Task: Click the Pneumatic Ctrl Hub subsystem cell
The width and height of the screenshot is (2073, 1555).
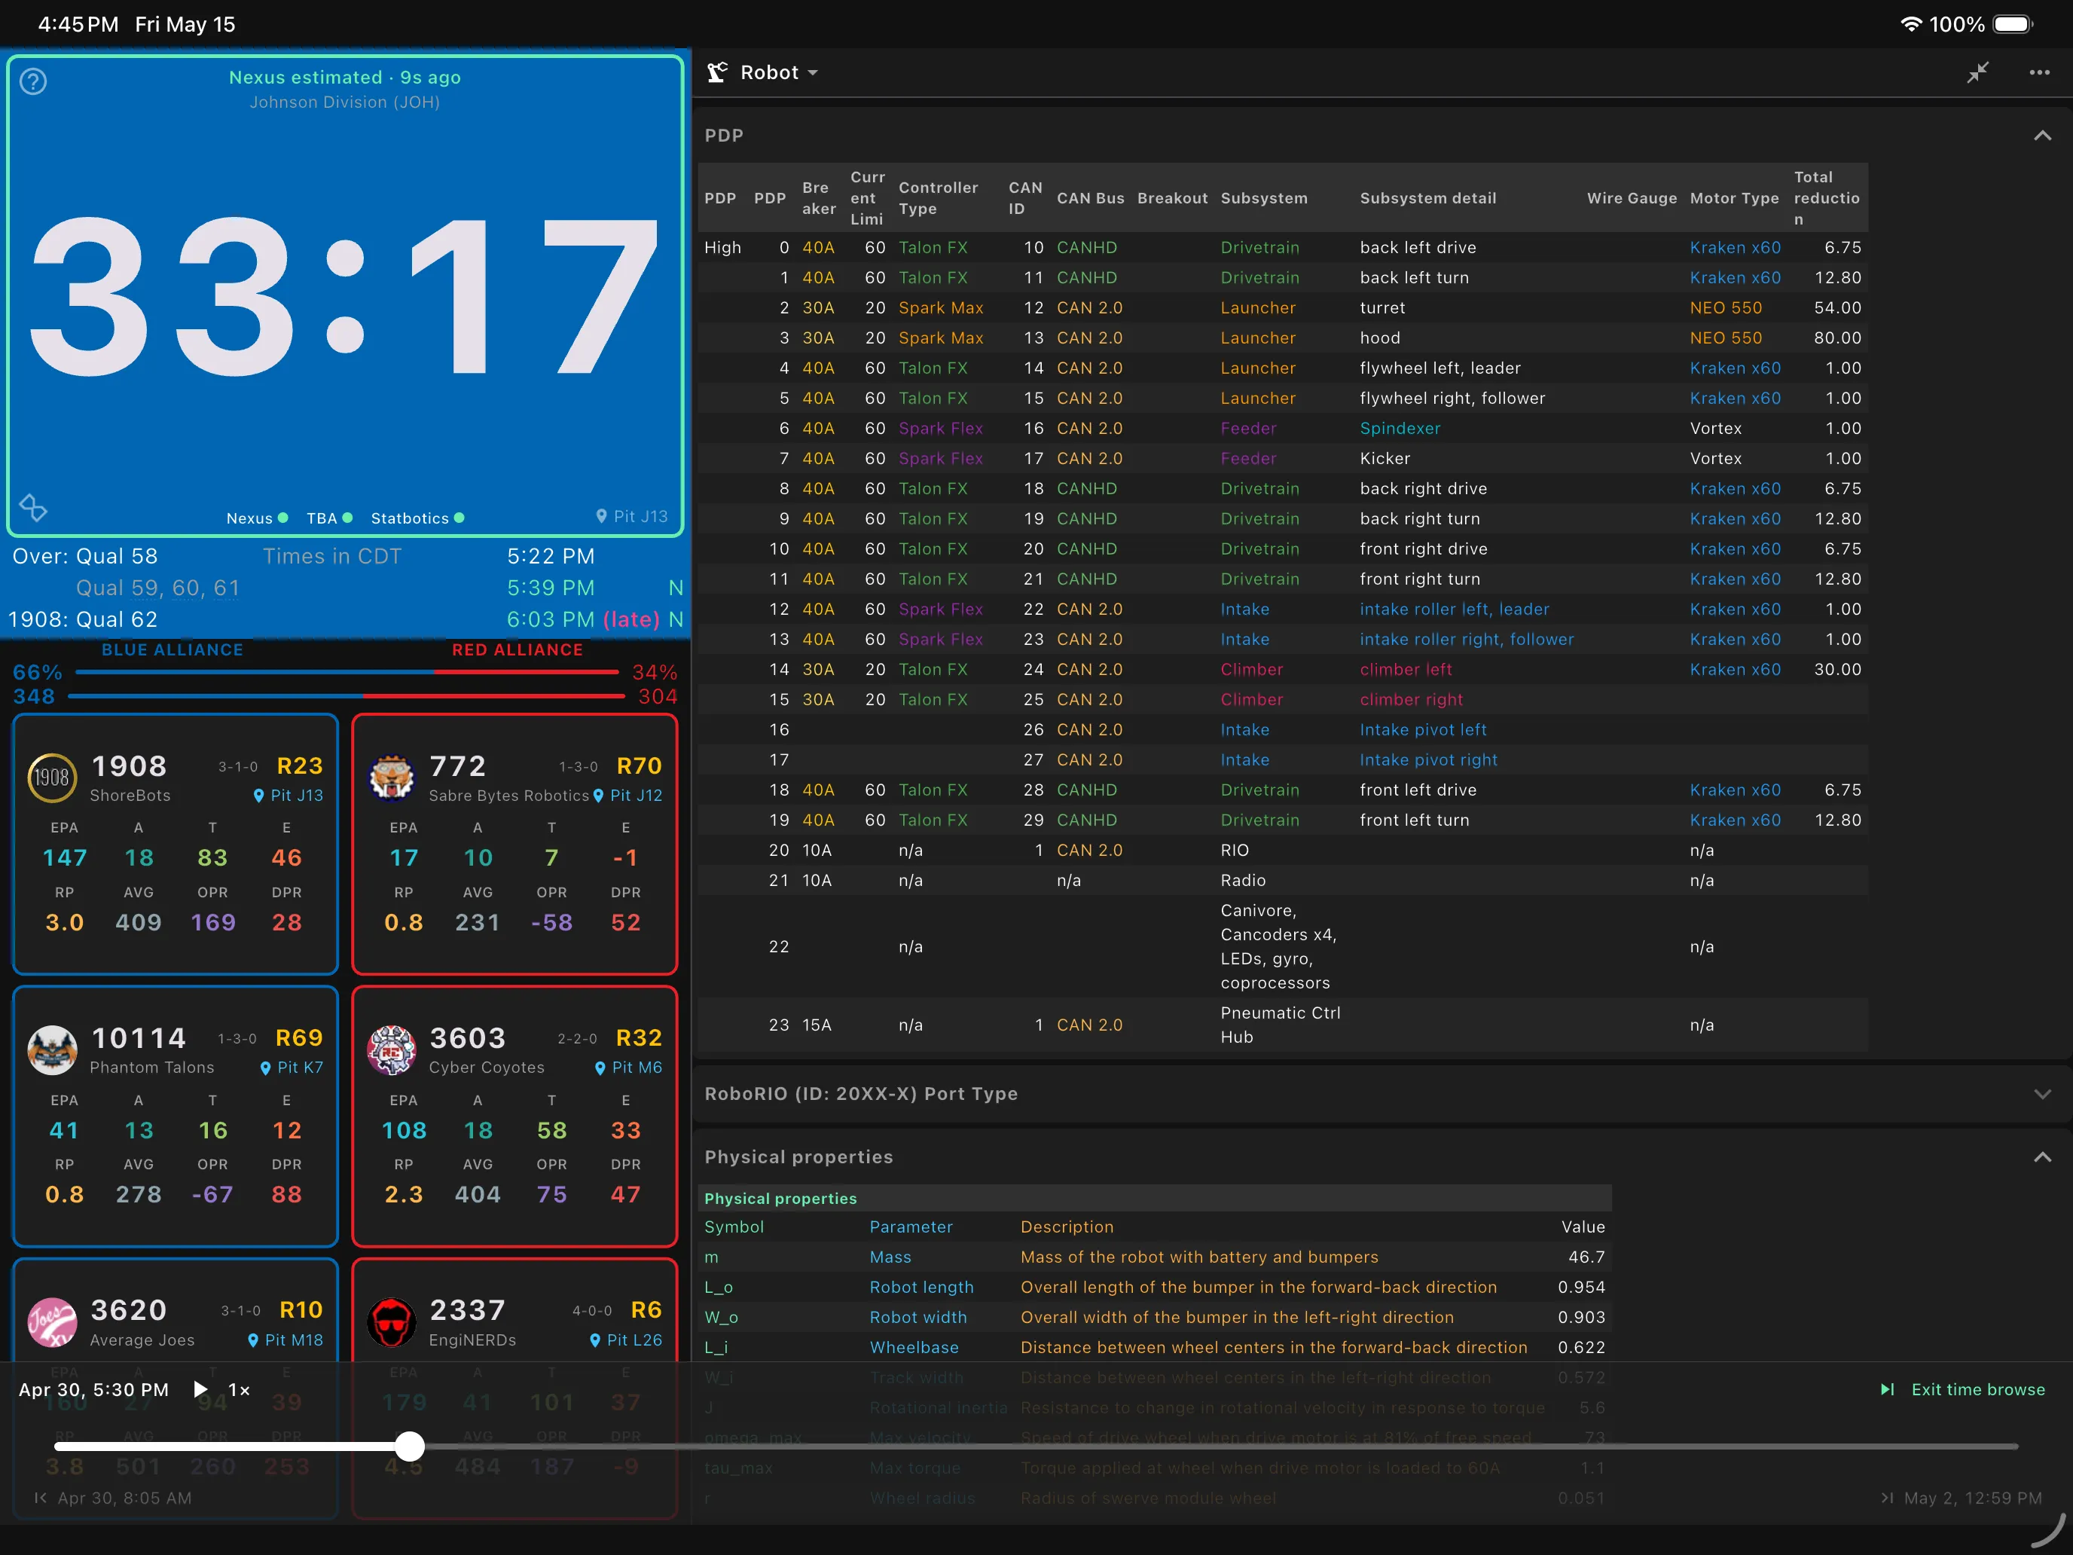Action: [1280, 1025]
